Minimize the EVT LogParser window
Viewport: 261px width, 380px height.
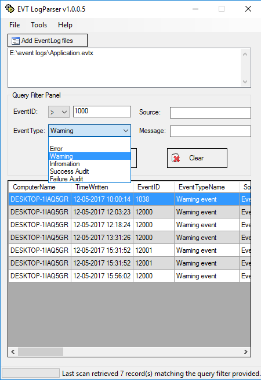click(195, 9)
